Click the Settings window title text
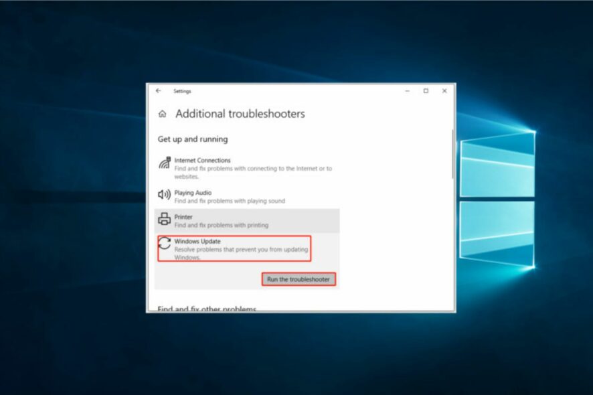 pyautogui.click(x=182, y=91)
